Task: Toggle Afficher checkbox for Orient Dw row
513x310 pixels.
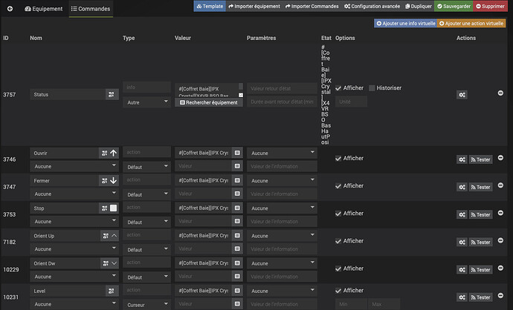Action: point(338,268)
